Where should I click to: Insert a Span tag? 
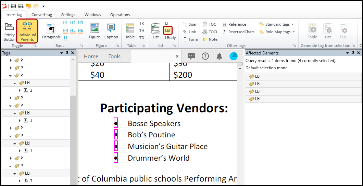click(190, 24)
